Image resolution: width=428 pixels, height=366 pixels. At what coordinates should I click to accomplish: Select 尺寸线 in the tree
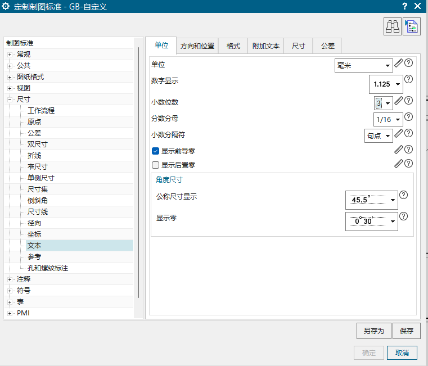tap(38, 212)
